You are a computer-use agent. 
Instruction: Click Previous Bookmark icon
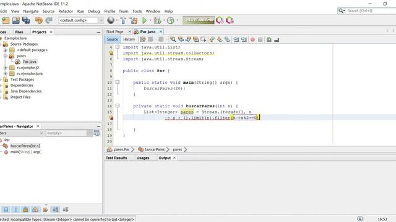212,39
